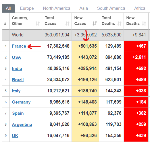Open the South America tab
The height and width of the screenshot is (142, 150).
[x=111, y=8]
